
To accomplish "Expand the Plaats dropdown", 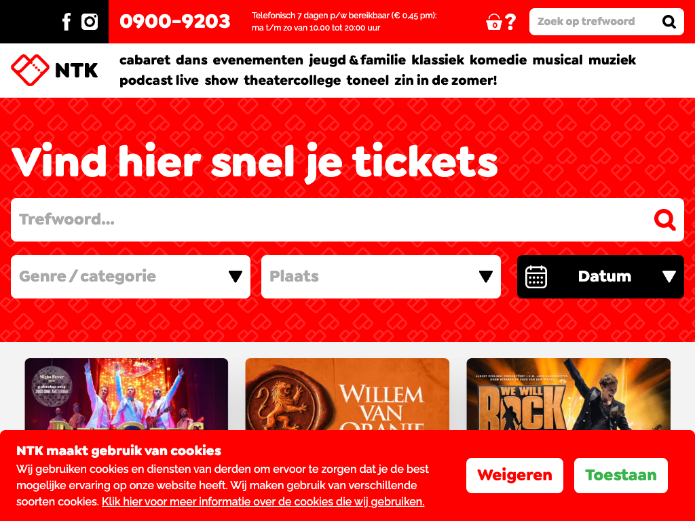I will [x=381, y=277].
